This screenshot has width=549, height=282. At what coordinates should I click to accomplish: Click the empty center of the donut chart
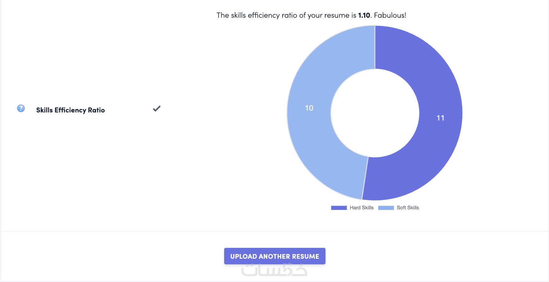(x=375, y=113)
